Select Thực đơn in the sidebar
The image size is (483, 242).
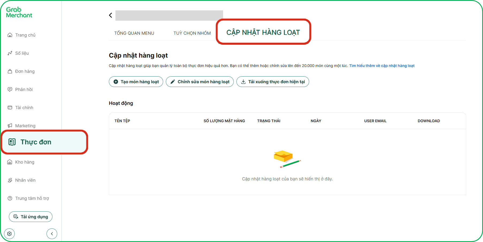[x=36, y=142]
